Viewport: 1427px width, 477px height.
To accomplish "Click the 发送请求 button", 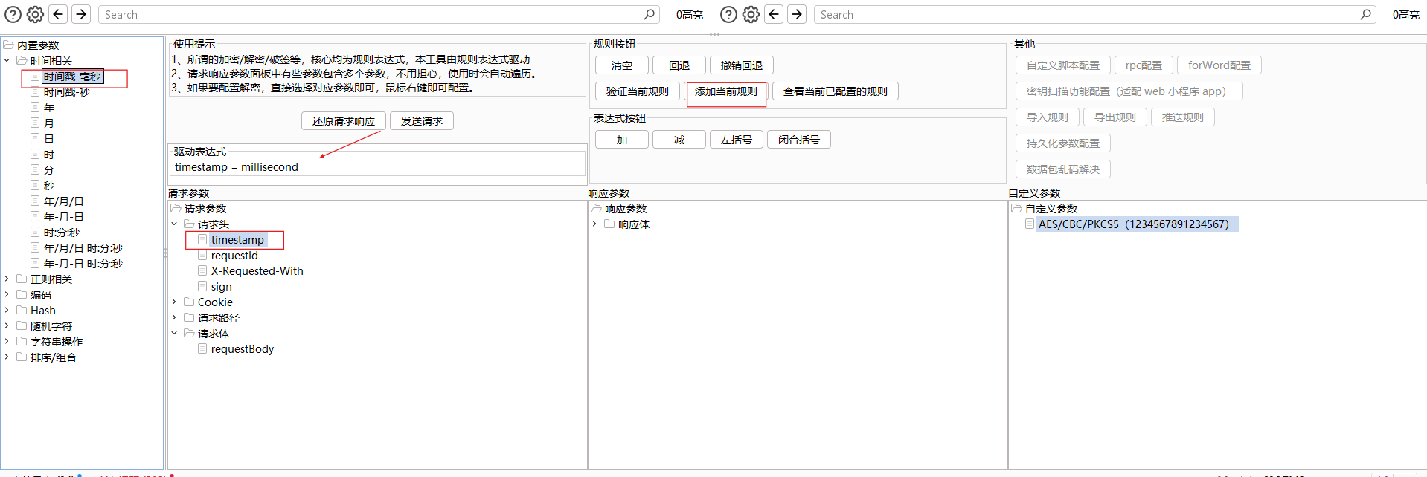I will (421, 121).
